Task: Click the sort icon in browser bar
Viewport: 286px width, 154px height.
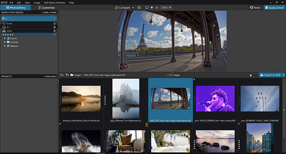Action: point(62,75)
